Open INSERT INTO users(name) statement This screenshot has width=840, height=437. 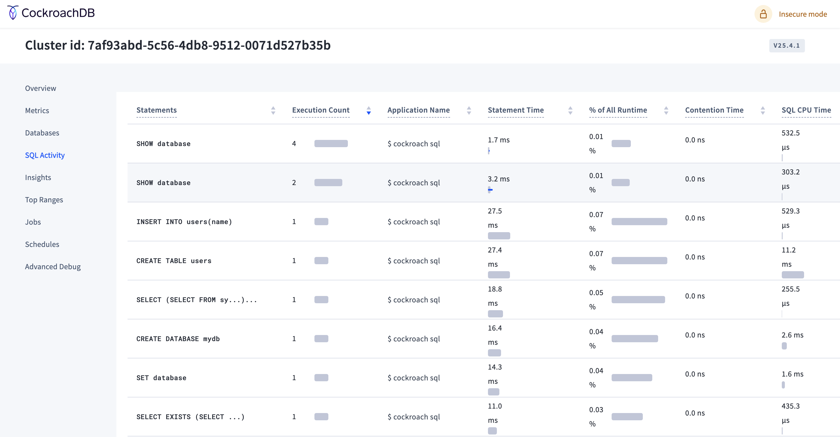[x=184, y=222]
